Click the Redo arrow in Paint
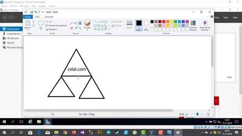The image size is (242, 136). tap(39, 12)
